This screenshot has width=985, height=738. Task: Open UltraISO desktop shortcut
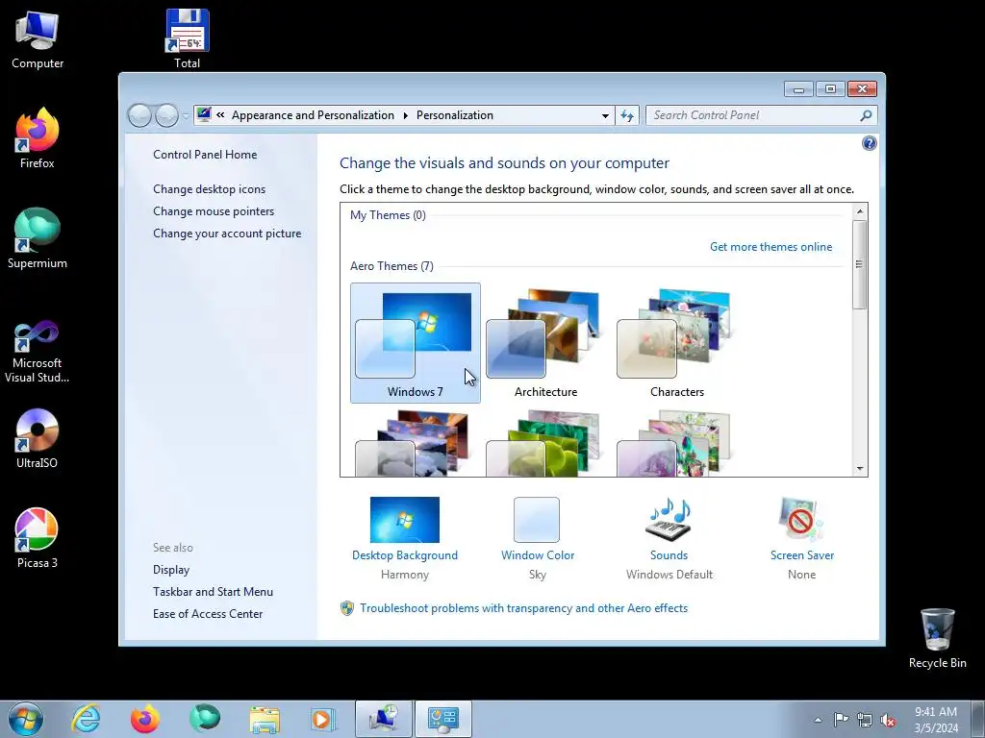(x=38, y=438)
